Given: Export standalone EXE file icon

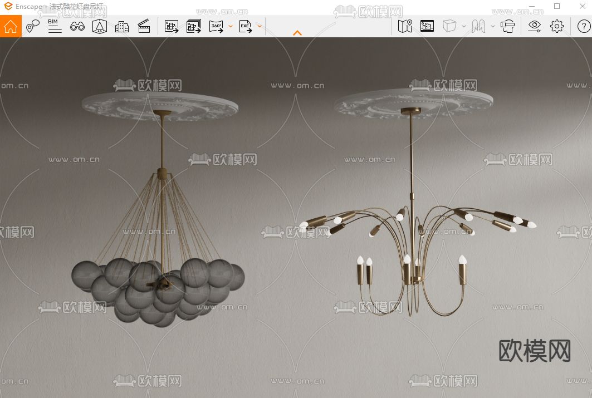Looking at the screenshot, I should 246,26.
